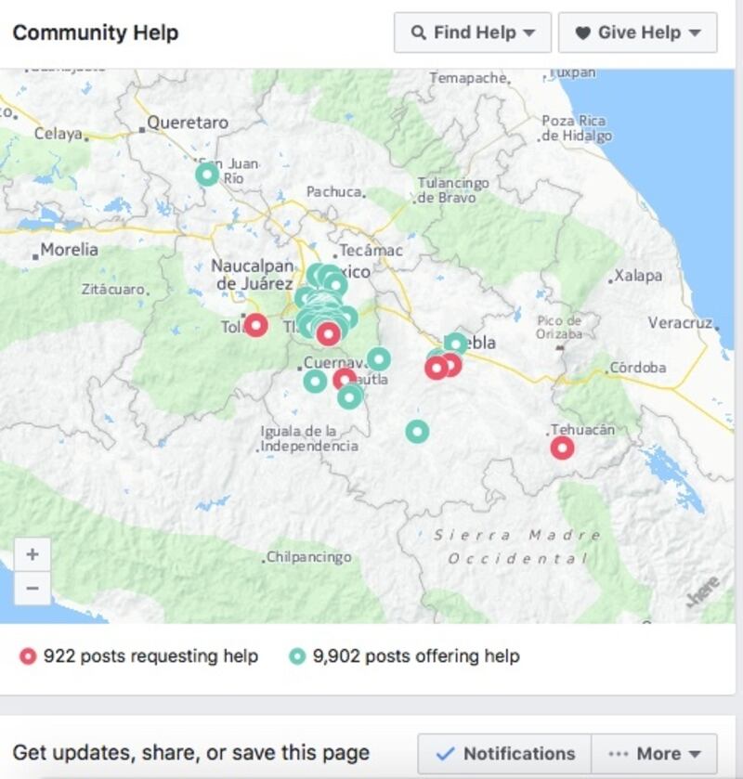The width and height of the screenshot is (743, 779).
Task: Select the green marker below Cuernavaca label
Action: [x=315, y=382]
